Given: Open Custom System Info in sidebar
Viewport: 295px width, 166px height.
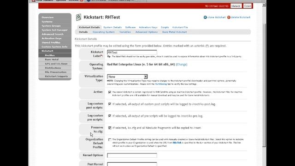Looking at the screenshot, I should pos(55,47).
